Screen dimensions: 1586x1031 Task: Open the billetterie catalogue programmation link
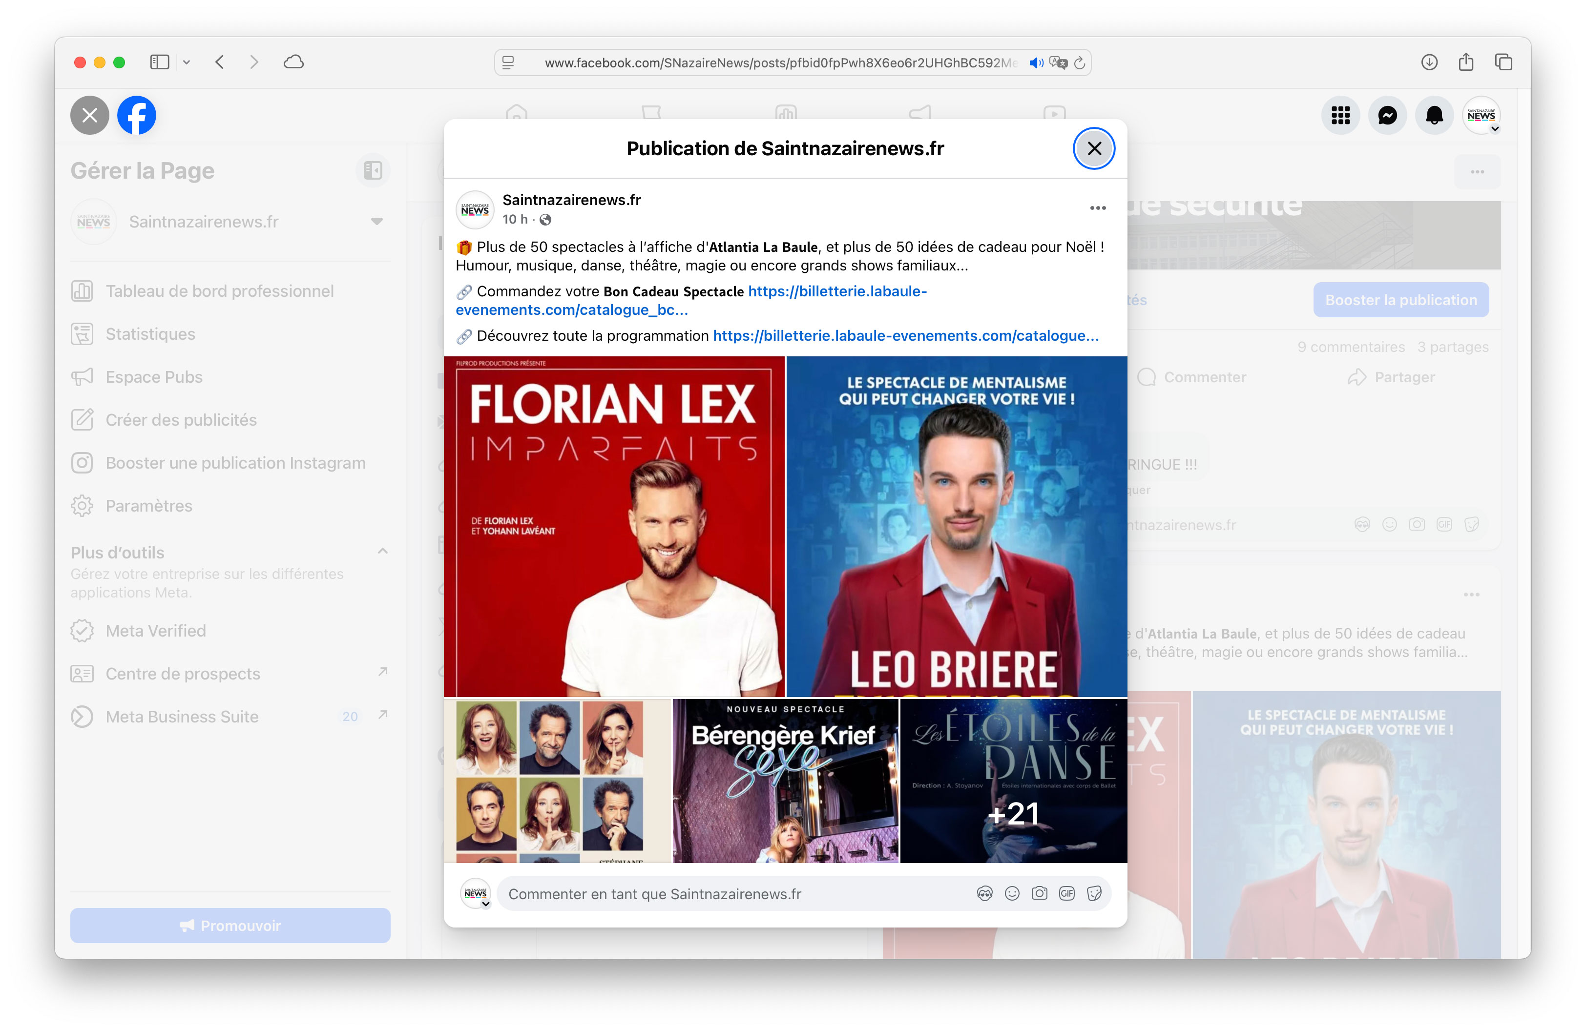coord(906,336)
